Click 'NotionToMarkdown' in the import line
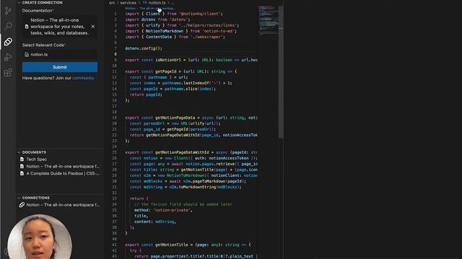The width and height of the screenshot is (462, 259). point(165,31)
